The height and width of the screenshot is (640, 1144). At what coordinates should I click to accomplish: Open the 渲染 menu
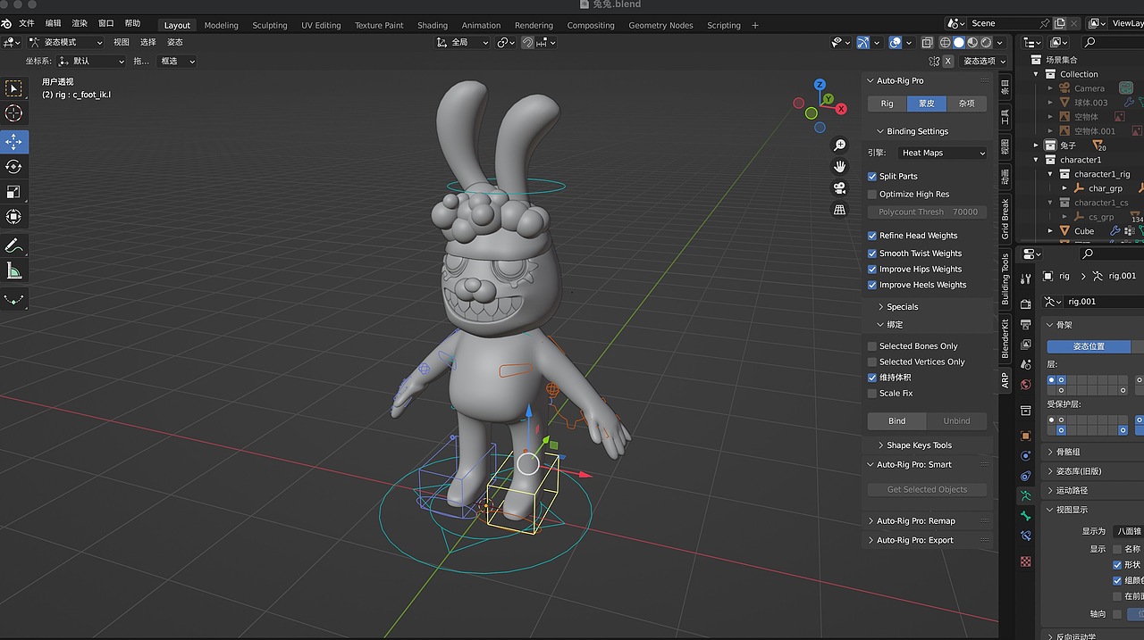[x=80, y=24]
